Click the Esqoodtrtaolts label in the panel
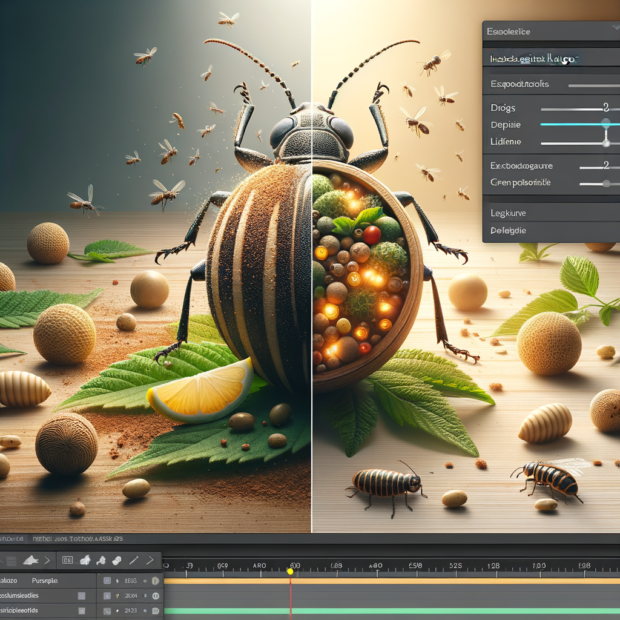Image resolution: width=620 pixels, height=620 pixels. pos(519,84)
